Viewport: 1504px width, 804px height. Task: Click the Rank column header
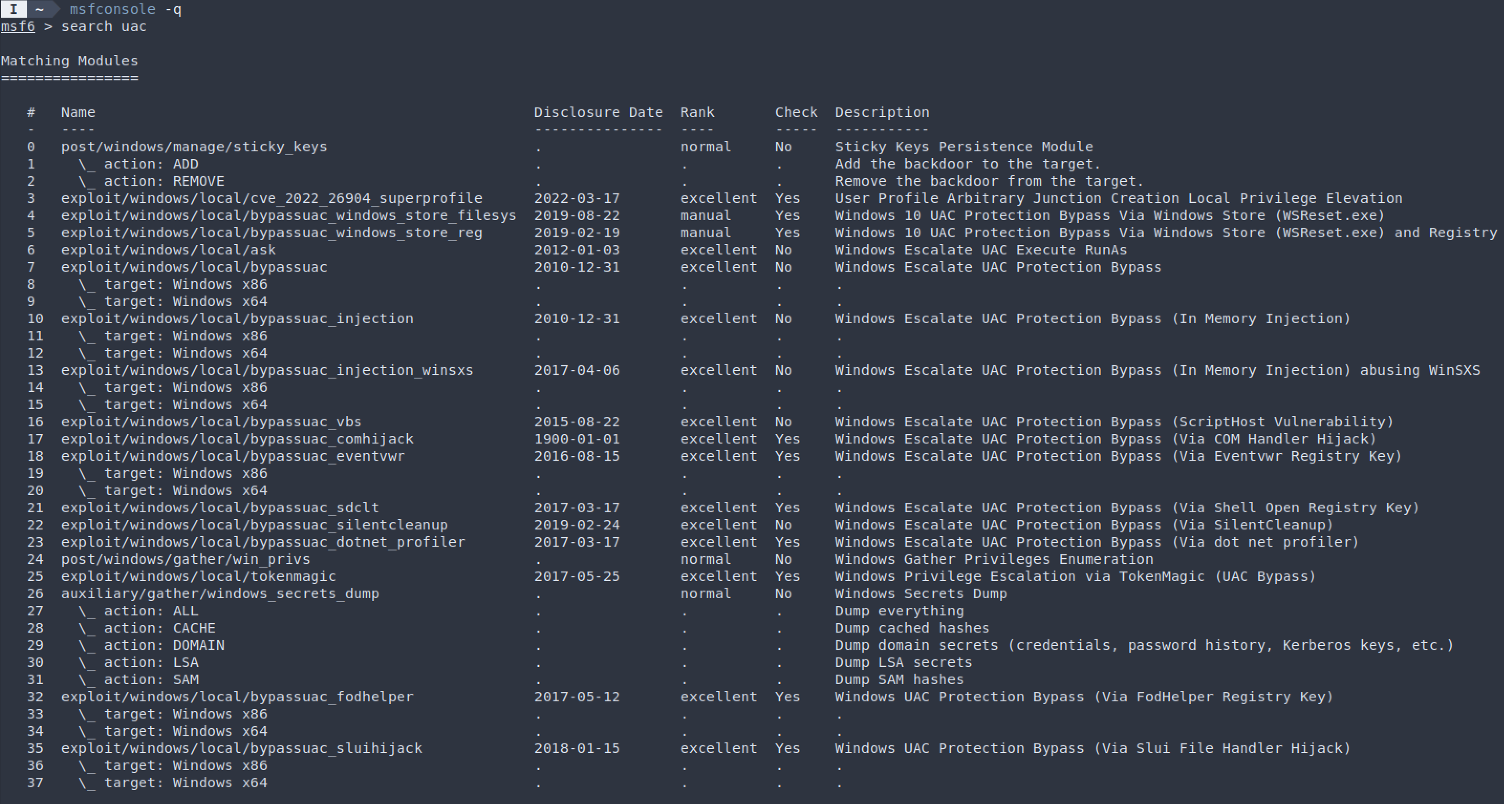(697, 112)
